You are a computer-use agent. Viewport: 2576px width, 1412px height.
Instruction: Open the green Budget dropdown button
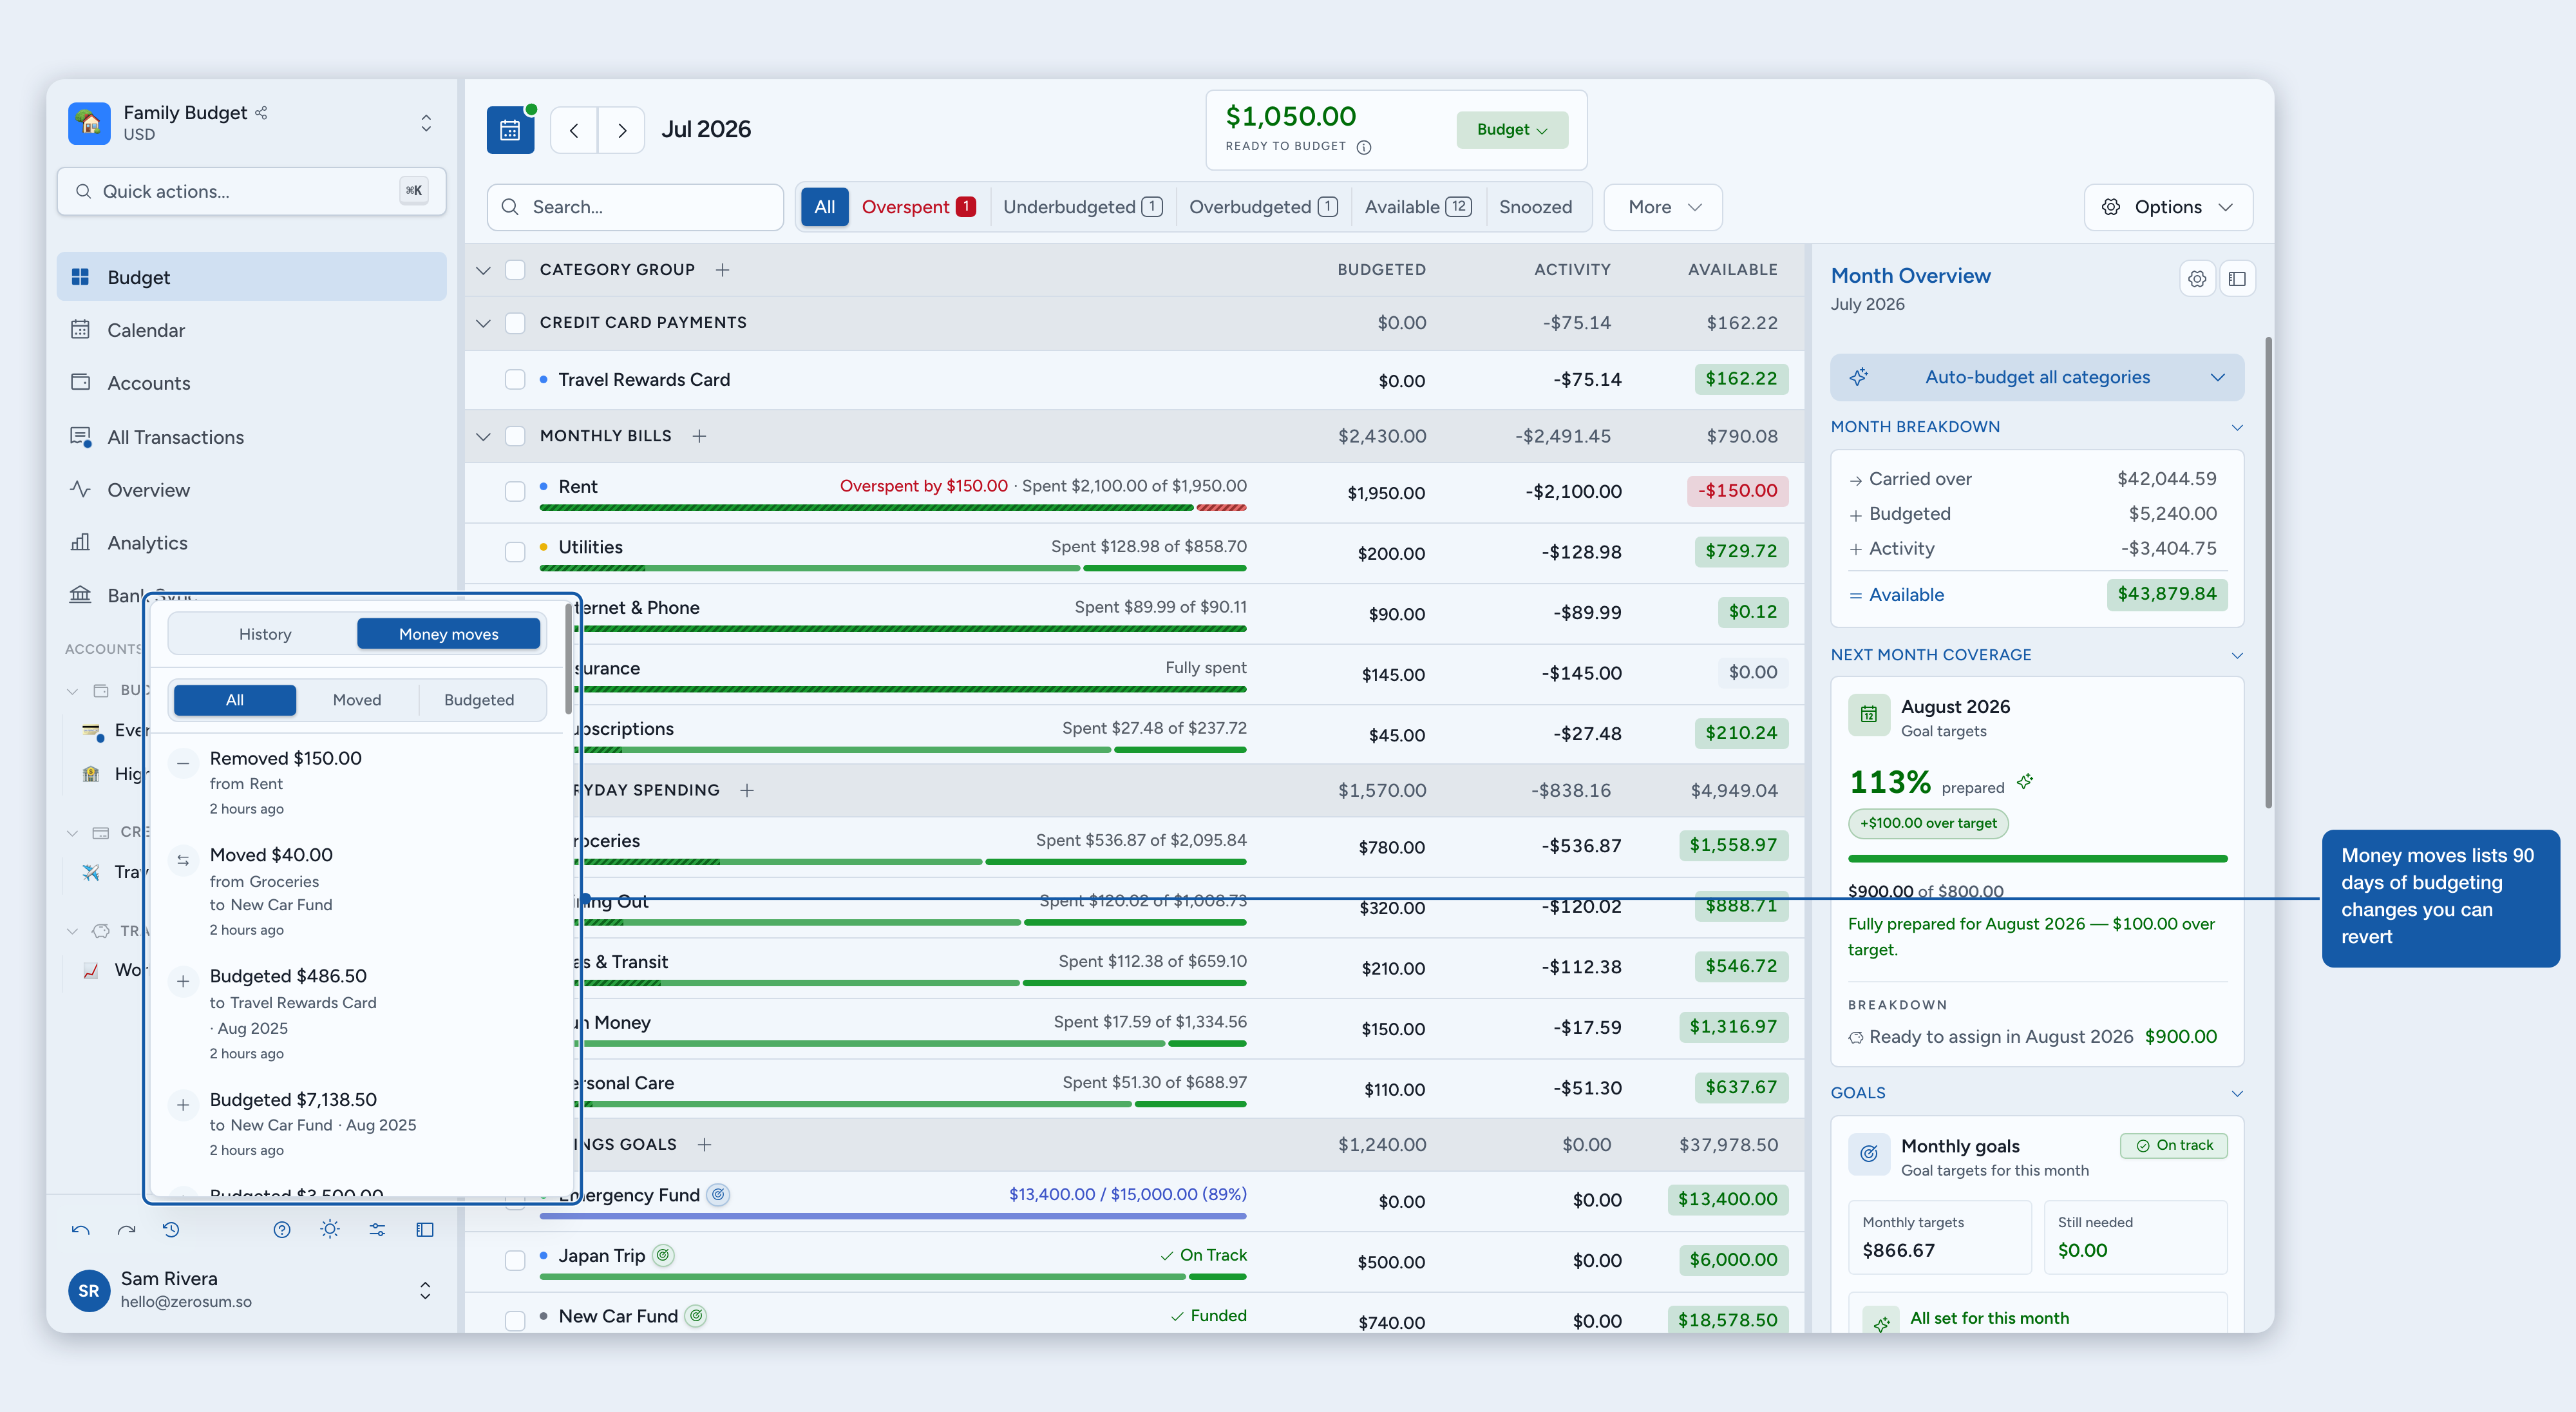(1512, 130)
